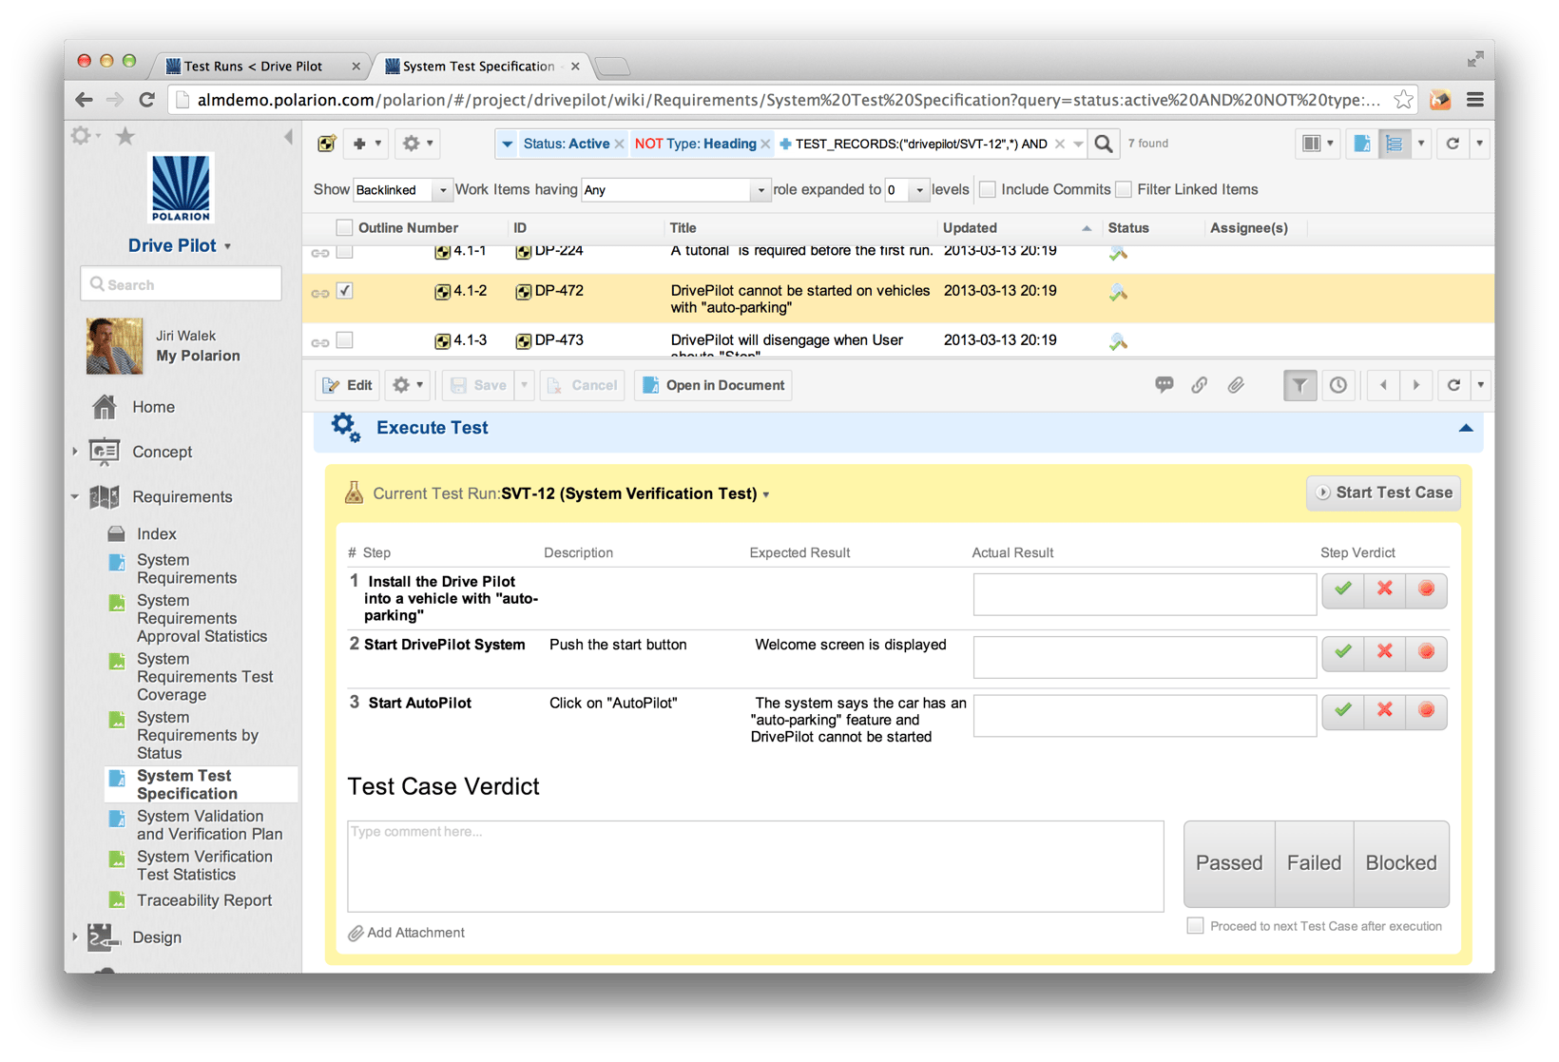
Task: Open the comments panel on the toolbar
Action: [x=1164, y=385]
